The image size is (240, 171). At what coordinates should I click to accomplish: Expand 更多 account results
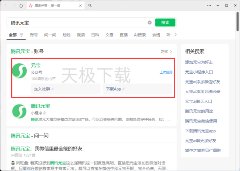pyautogui.click(x=166, y=52)
